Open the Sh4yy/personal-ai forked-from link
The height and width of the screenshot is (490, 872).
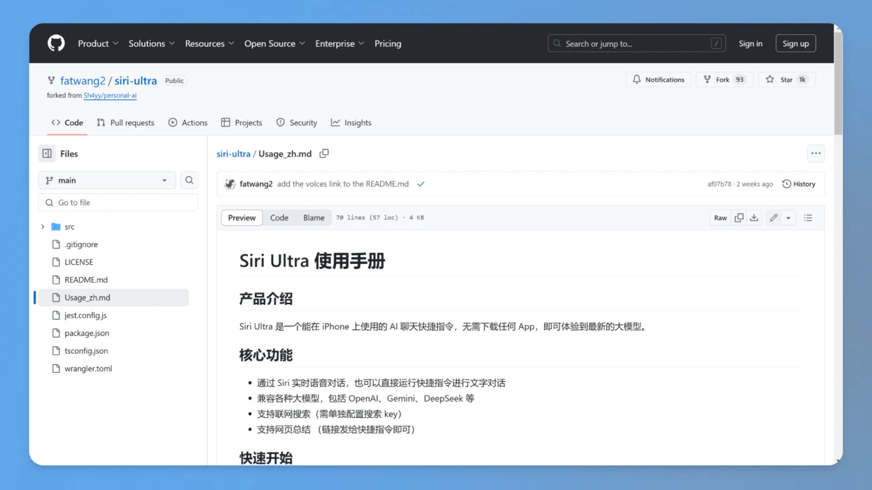click(110, 95)
